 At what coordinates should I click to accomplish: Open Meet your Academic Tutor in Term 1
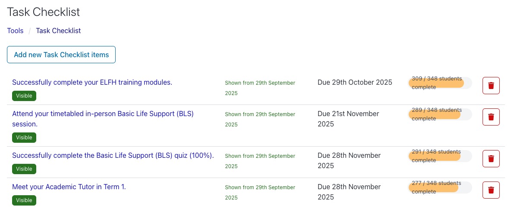coord(69,187)
